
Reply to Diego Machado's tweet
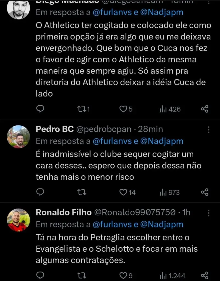click(x=40, y=109)
